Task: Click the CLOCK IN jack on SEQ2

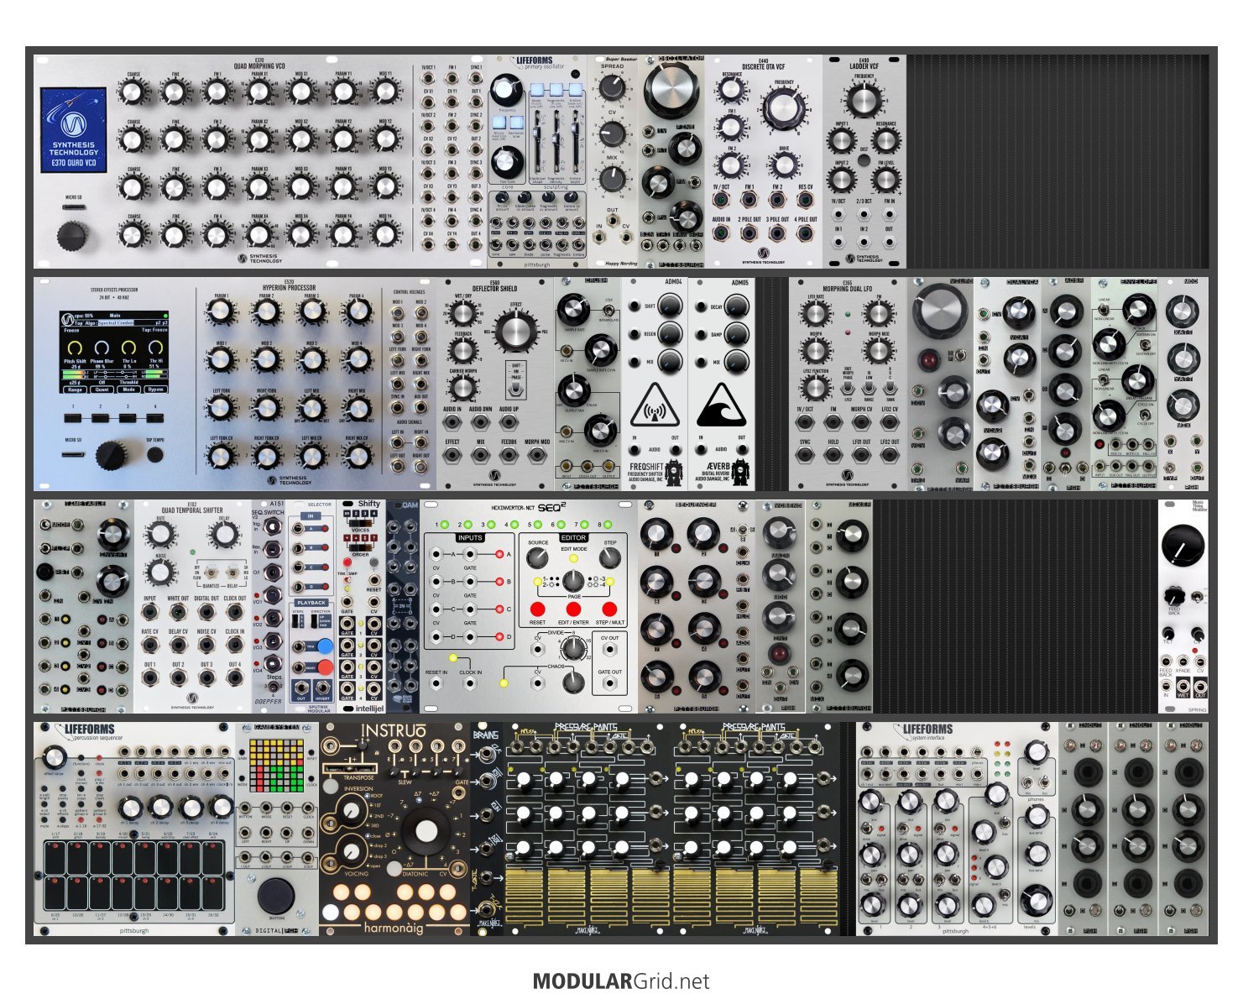Action: (471, 683)
